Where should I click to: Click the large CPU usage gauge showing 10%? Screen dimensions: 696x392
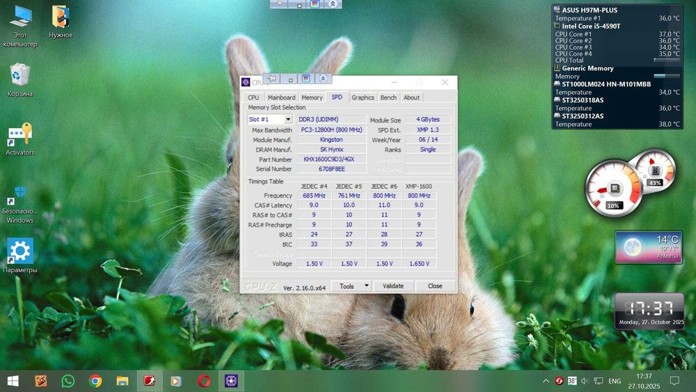tap(614, 189)
